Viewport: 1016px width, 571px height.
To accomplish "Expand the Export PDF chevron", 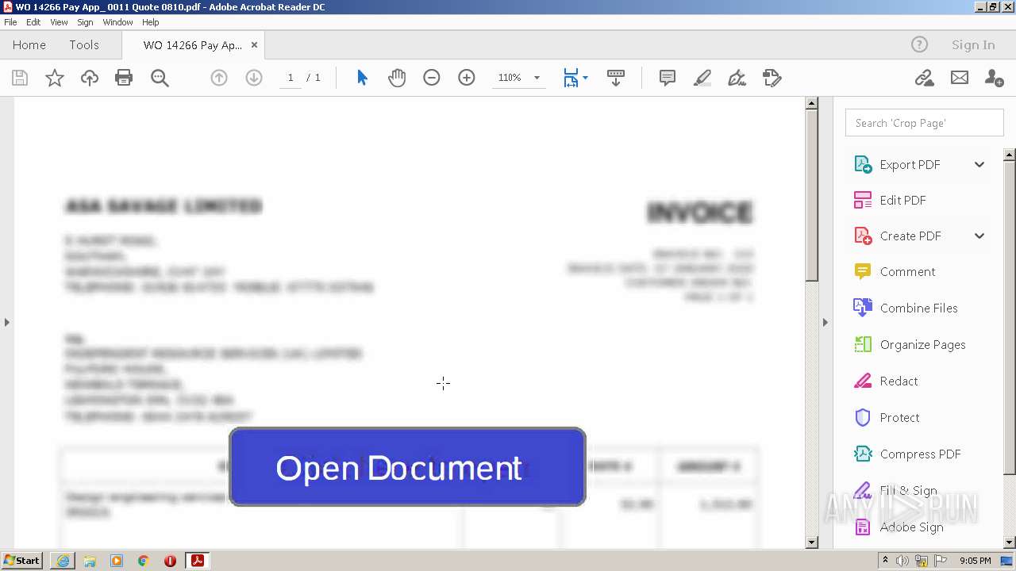I will tap(979, 164).
